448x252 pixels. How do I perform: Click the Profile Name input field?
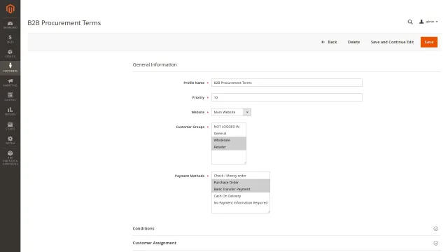[287, 83]
